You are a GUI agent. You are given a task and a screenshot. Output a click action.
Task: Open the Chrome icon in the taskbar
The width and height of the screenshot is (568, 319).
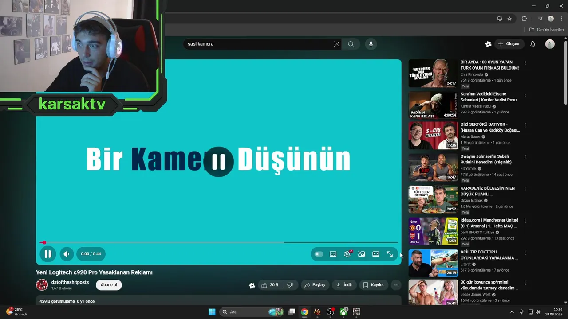(304, 312)
